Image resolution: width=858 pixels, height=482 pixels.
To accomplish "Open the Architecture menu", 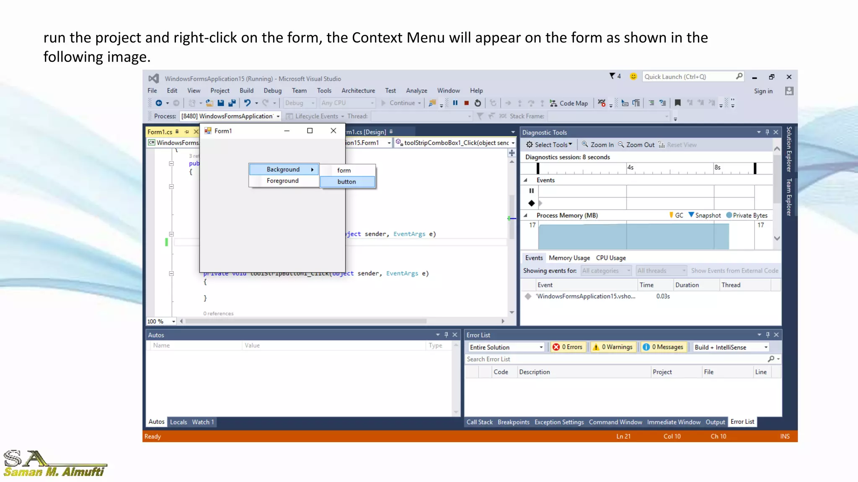I will pyautogui.click(x=358, y=90).
